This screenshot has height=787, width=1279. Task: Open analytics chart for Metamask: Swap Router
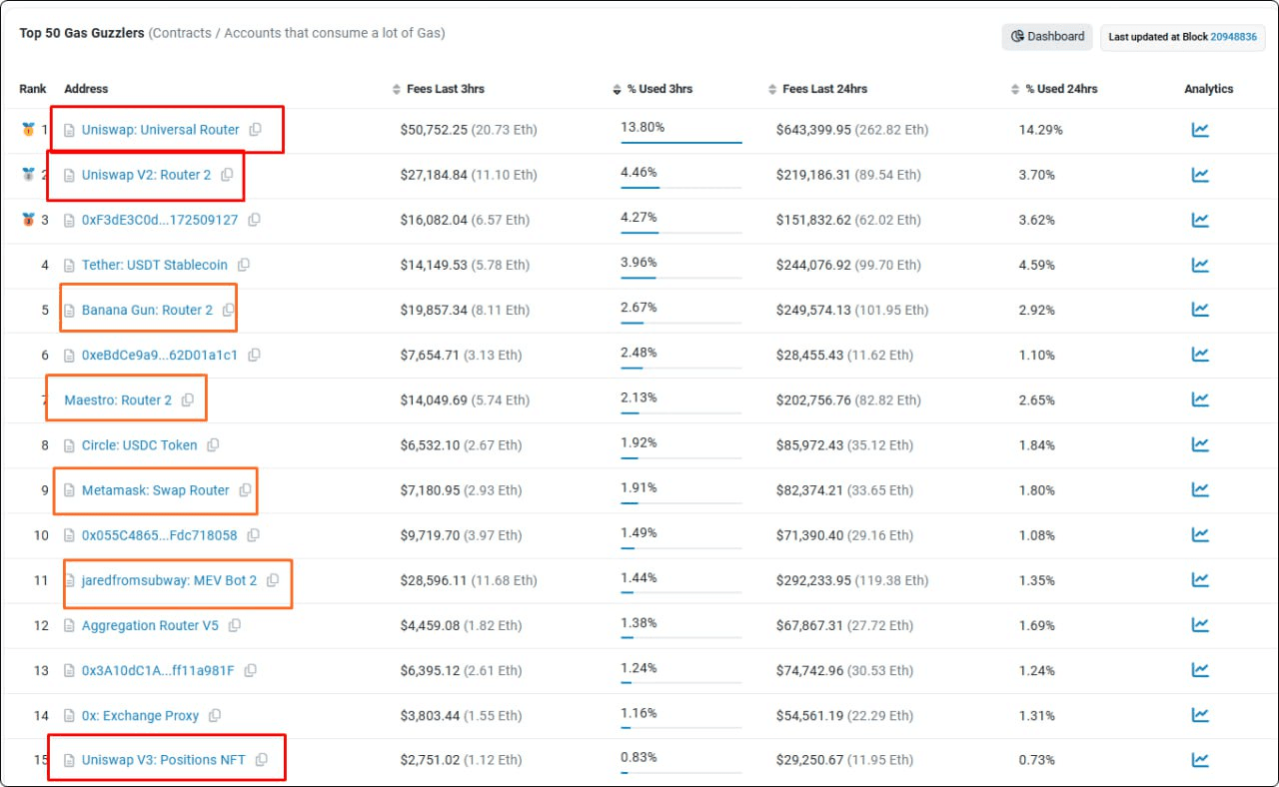(x=1200, y=489)
